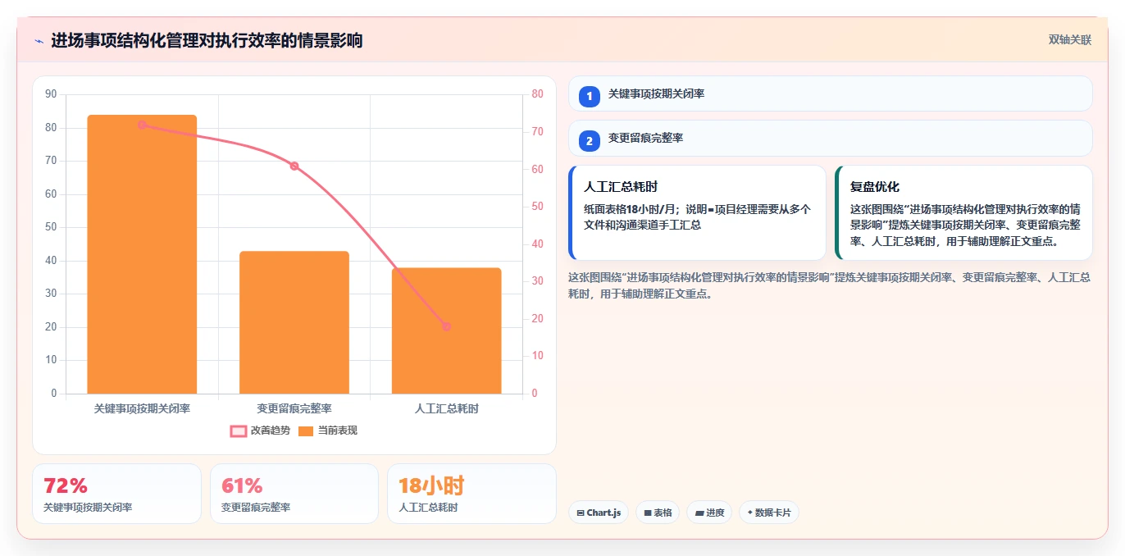Click the number 1 badge icon
Viewport: 1125px width, 556px height.
589,97
